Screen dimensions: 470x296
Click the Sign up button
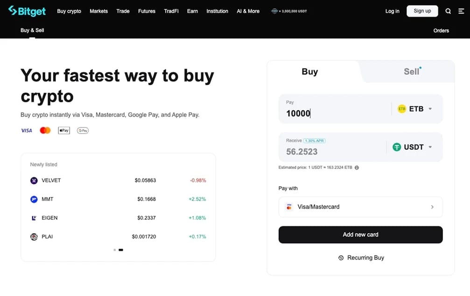[x=422, y=11]
